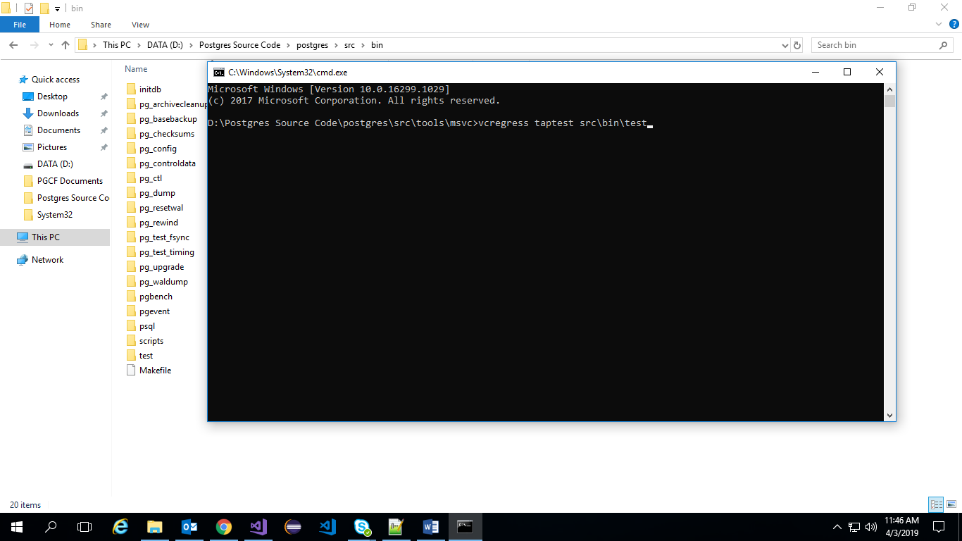962x541 pixels.
Task: Open the Recent locations dropdown arrow
Action: click(51, 45)
